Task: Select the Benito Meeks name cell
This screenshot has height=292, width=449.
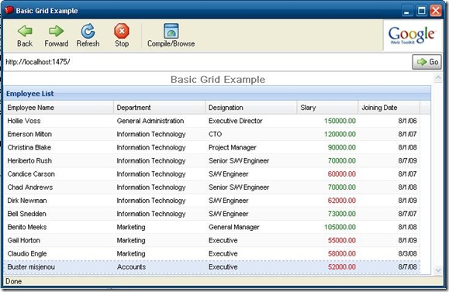Action: (x=27, y=227)
